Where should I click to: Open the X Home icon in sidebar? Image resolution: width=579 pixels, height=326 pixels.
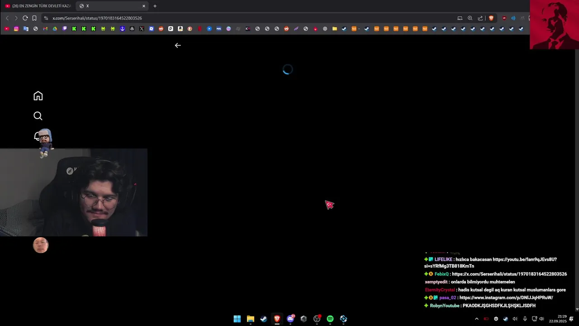point(38,96)
